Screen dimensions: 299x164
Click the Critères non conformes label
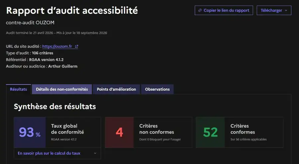tap(156, 129)
